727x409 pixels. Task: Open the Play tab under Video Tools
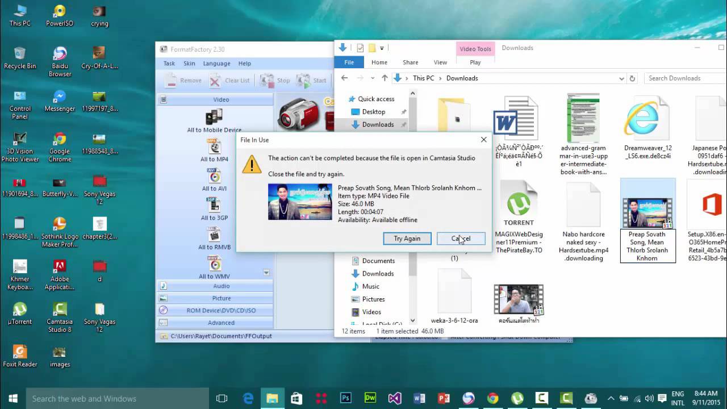[x=475, y=62]
